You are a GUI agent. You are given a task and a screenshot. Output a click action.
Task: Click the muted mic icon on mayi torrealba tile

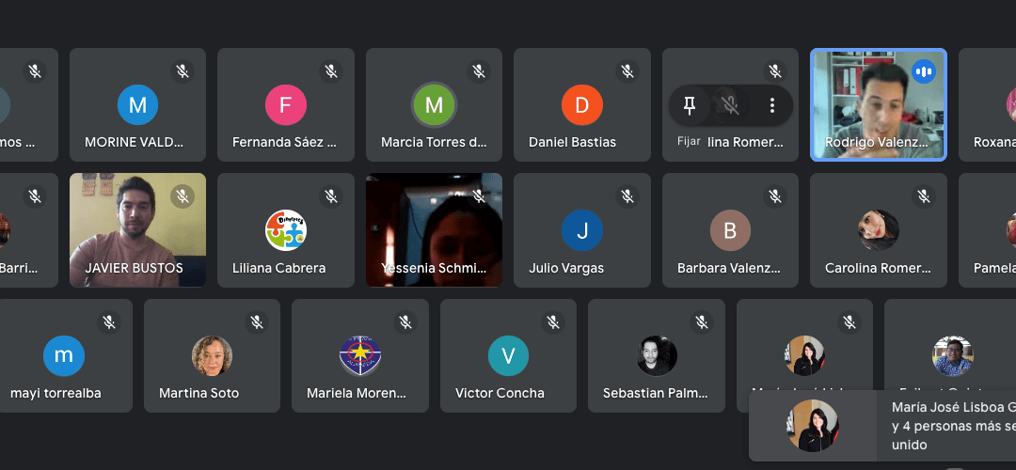click(109, 321)
